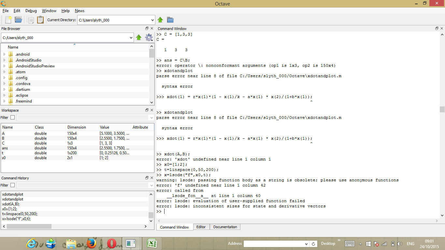
Task: Expand the .android folder
Action: [4, 54]
